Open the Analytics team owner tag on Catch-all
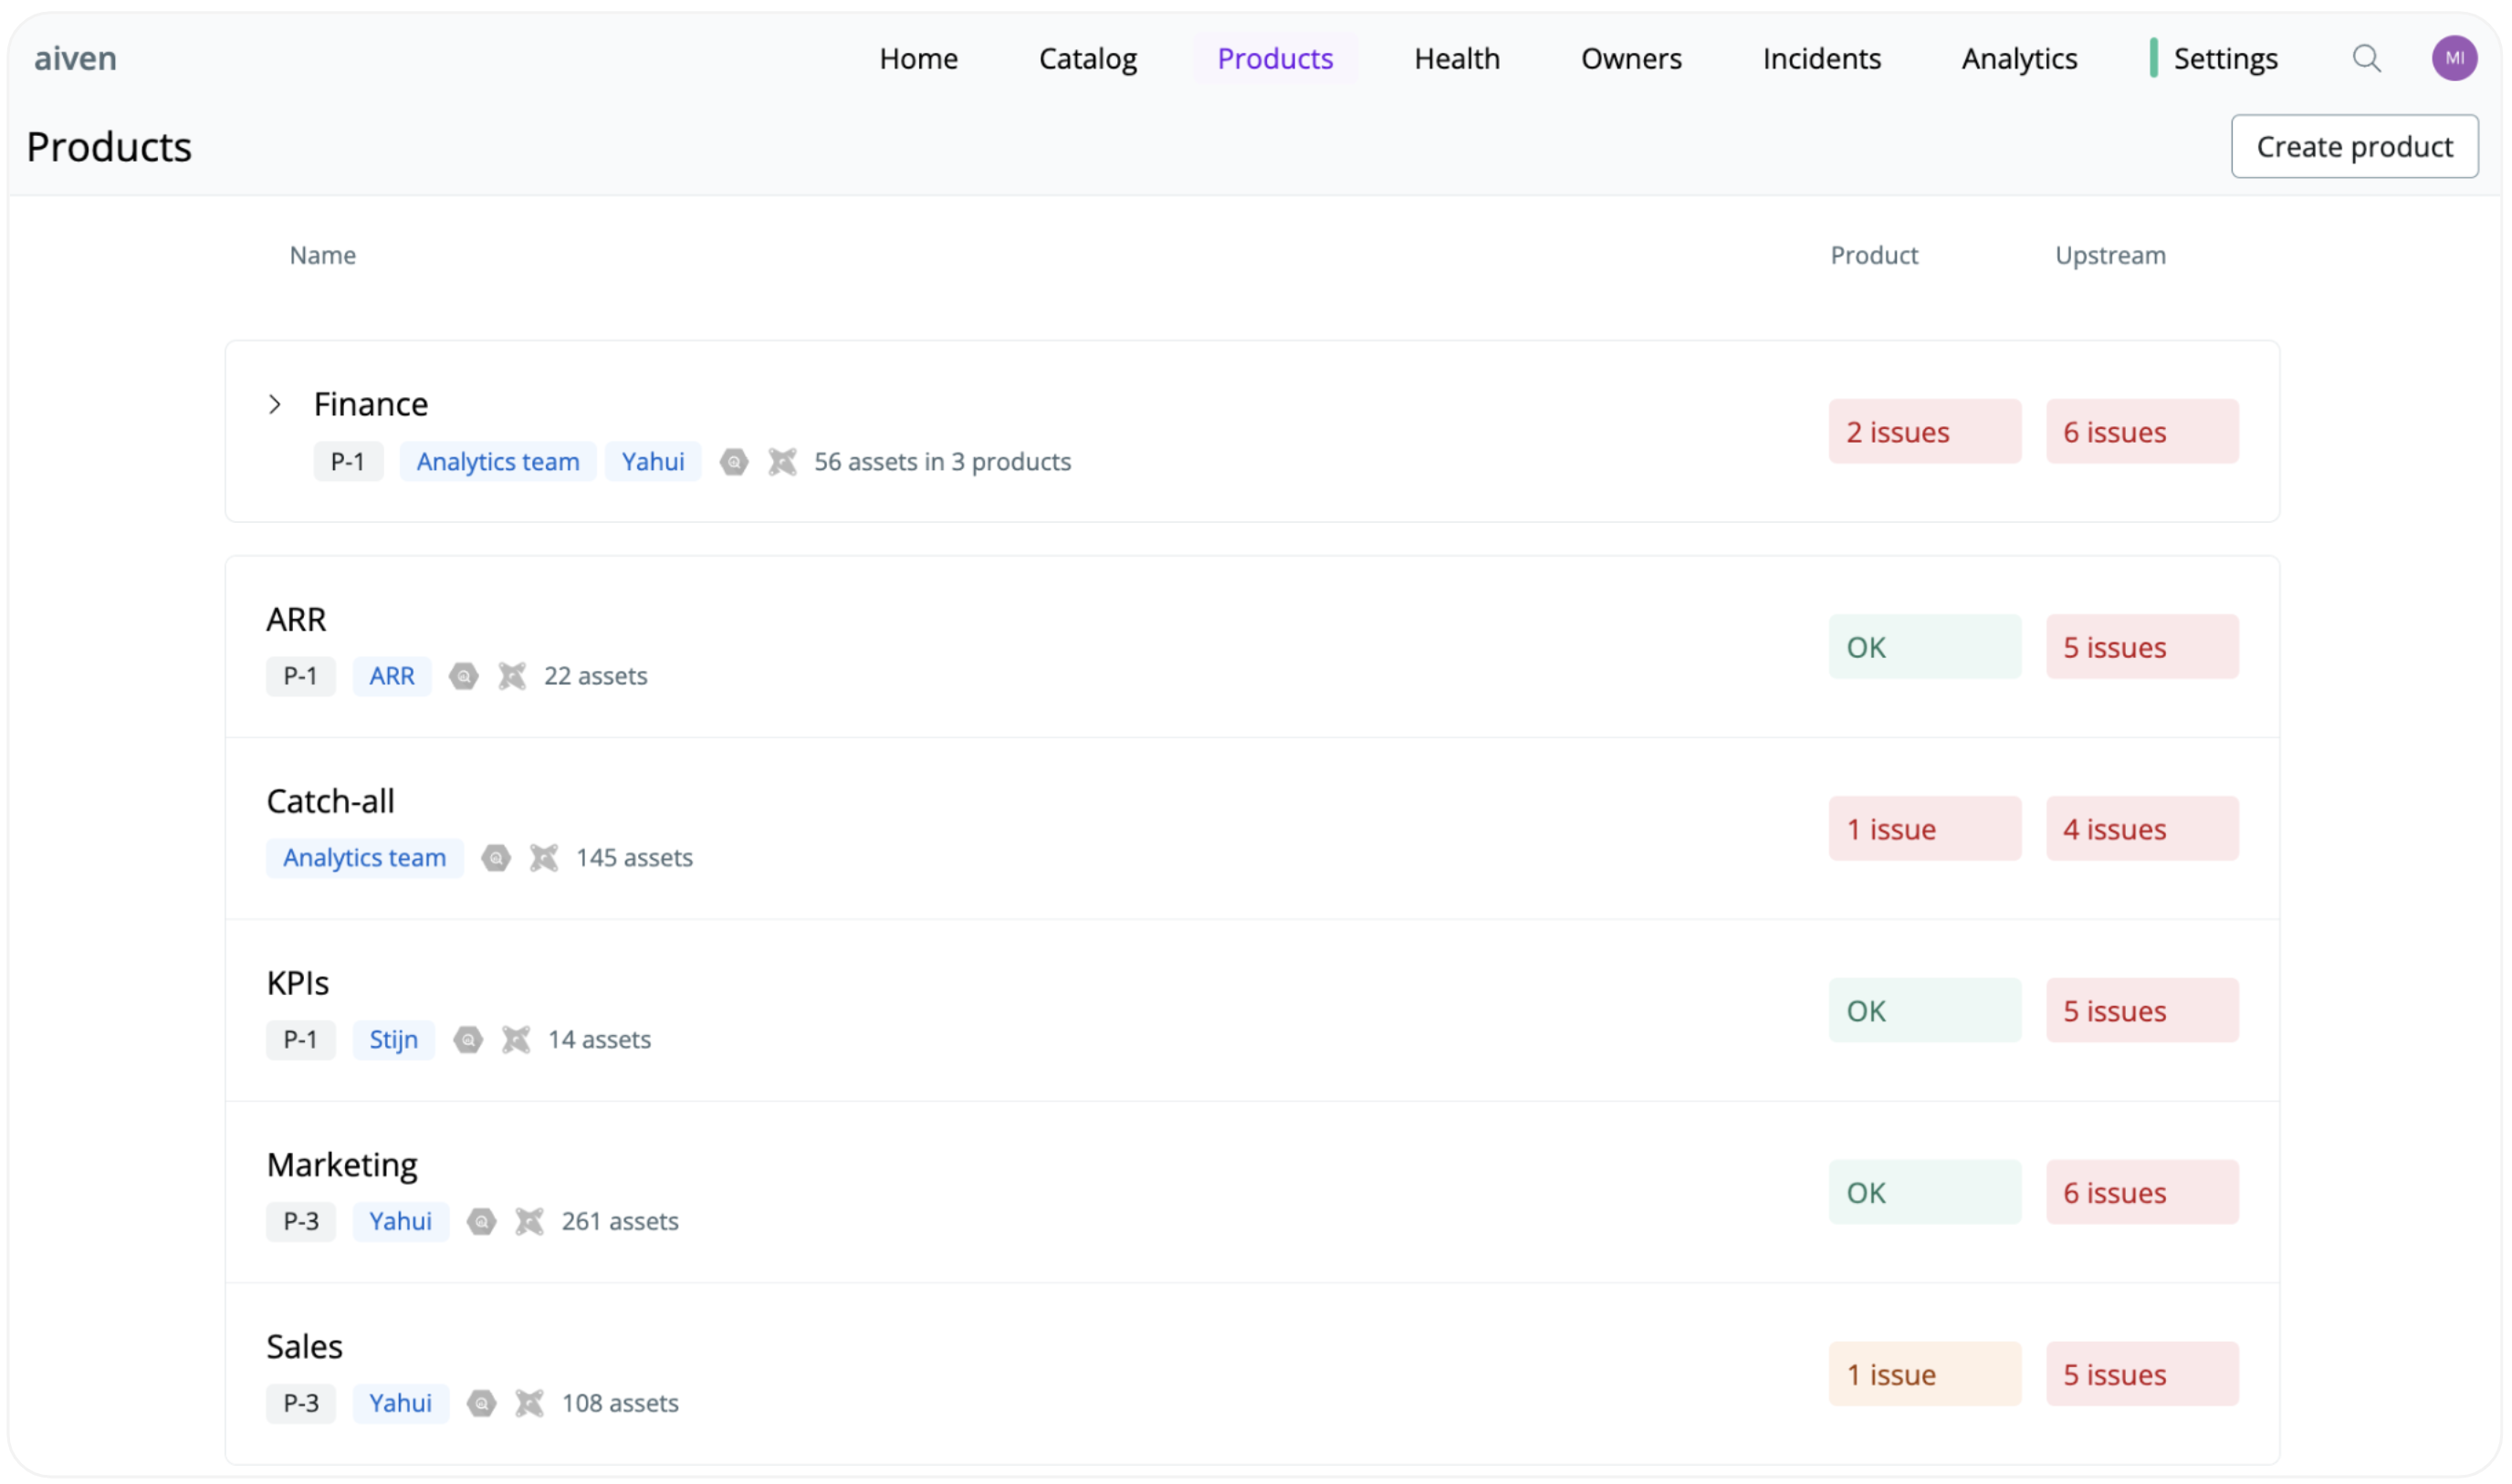Image resolution: width=2512 pixels, height=1484 pixels. point(364,858)
